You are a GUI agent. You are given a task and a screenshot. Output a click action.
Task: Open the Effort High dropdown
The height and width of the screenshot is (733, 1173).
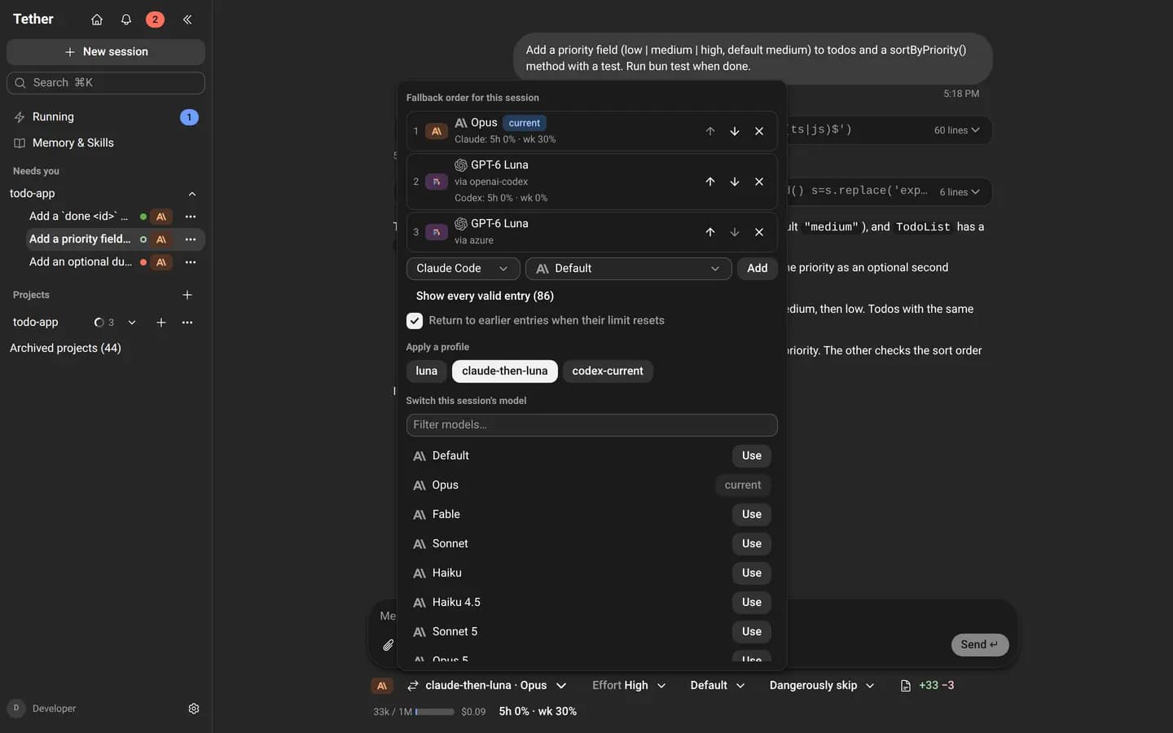629,686
